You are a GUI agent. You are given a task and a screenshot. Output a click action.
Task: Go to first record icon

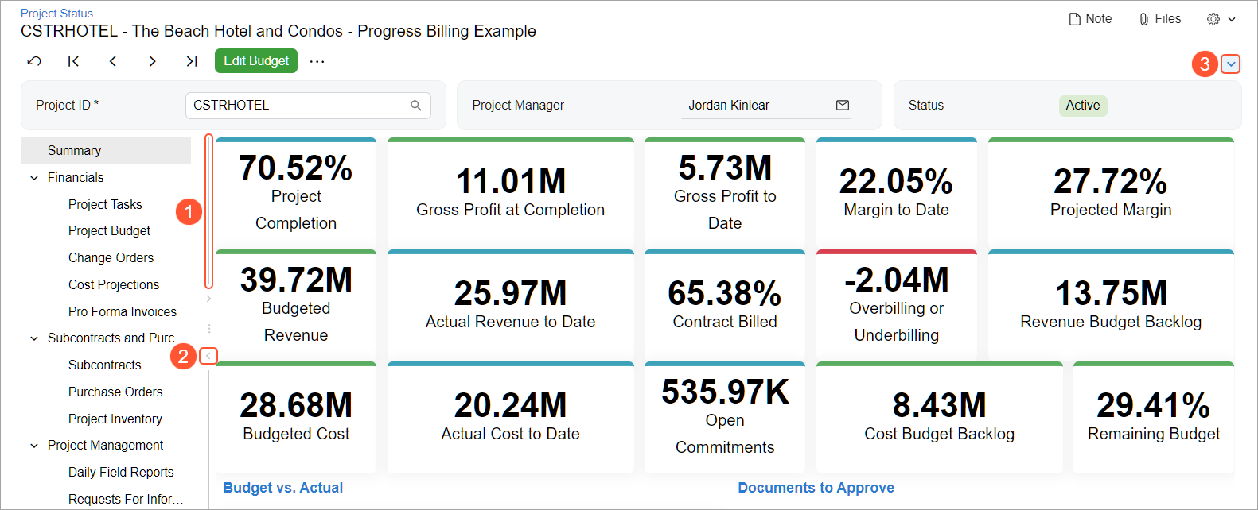tap(73, 61)
